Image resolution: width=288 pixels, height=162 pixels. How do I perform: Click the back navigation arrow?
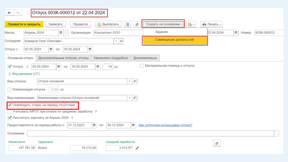point(10,13)
